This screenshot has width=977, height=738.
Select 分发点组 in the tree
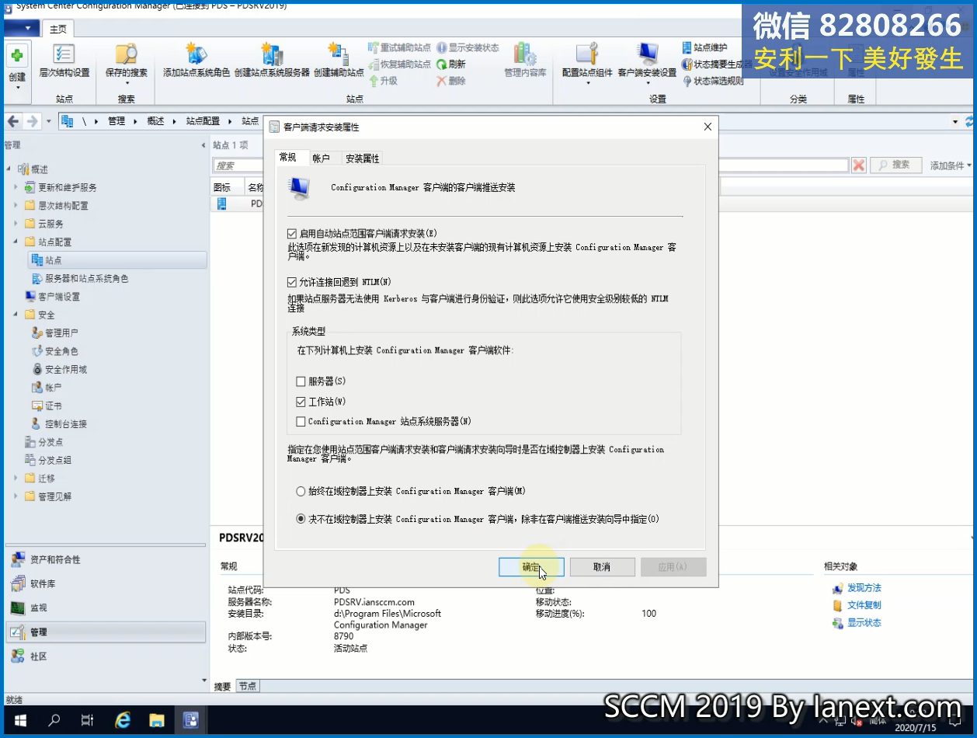(x=48, y=460)
